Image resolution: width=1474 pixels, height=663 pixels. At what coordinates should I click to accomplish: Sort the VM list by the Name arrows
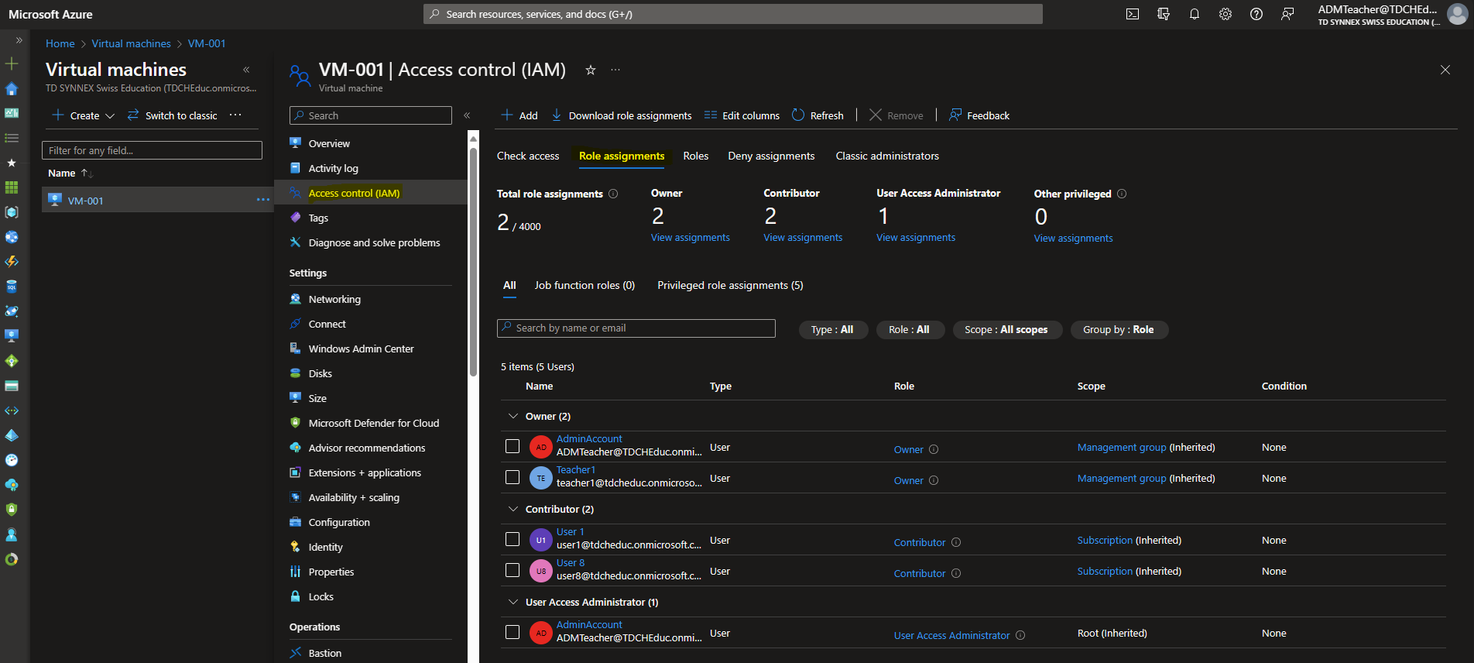(x=87, y=173)
